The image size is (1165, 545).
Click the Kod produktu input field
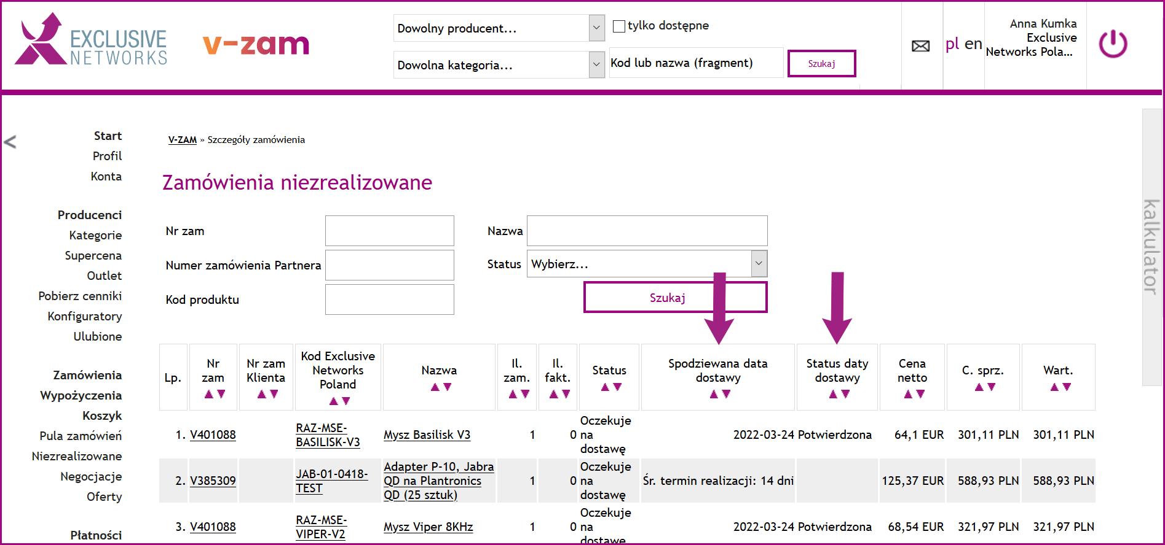[x=389, y=300]
